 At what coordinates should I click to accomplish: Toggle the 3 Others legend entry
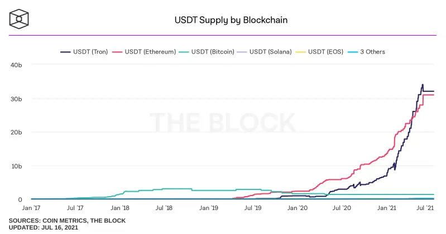pos(366,52)
